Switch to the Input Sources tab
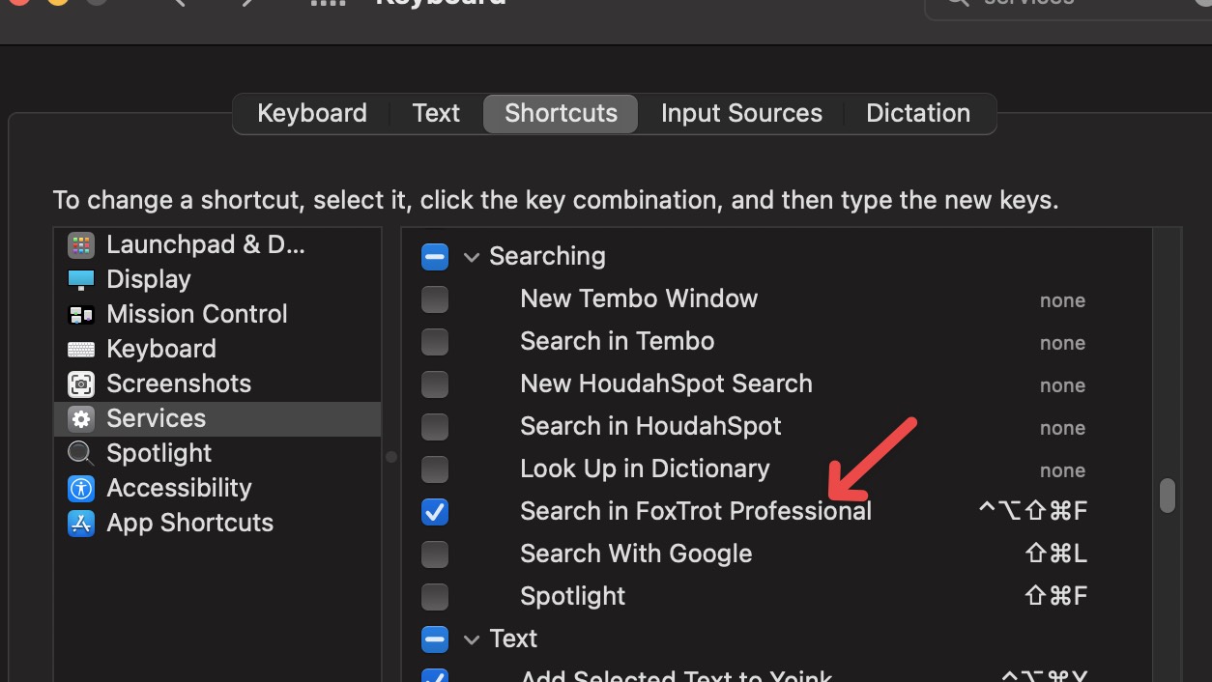Viewport: 1212px width, 682px height. click(741, 113)
